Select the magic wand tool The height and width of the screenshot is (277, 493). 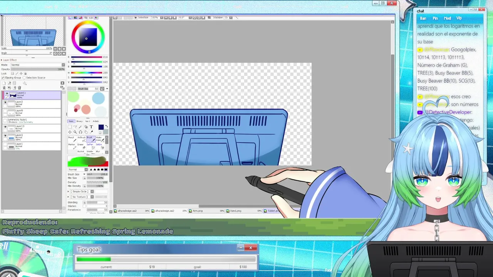[80, 127]
